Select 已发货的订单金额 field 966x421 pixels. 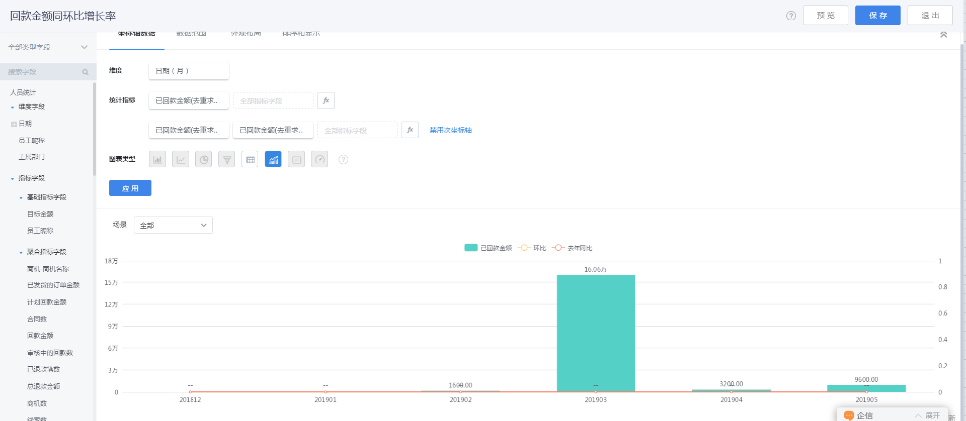click(x=53, y=285)
